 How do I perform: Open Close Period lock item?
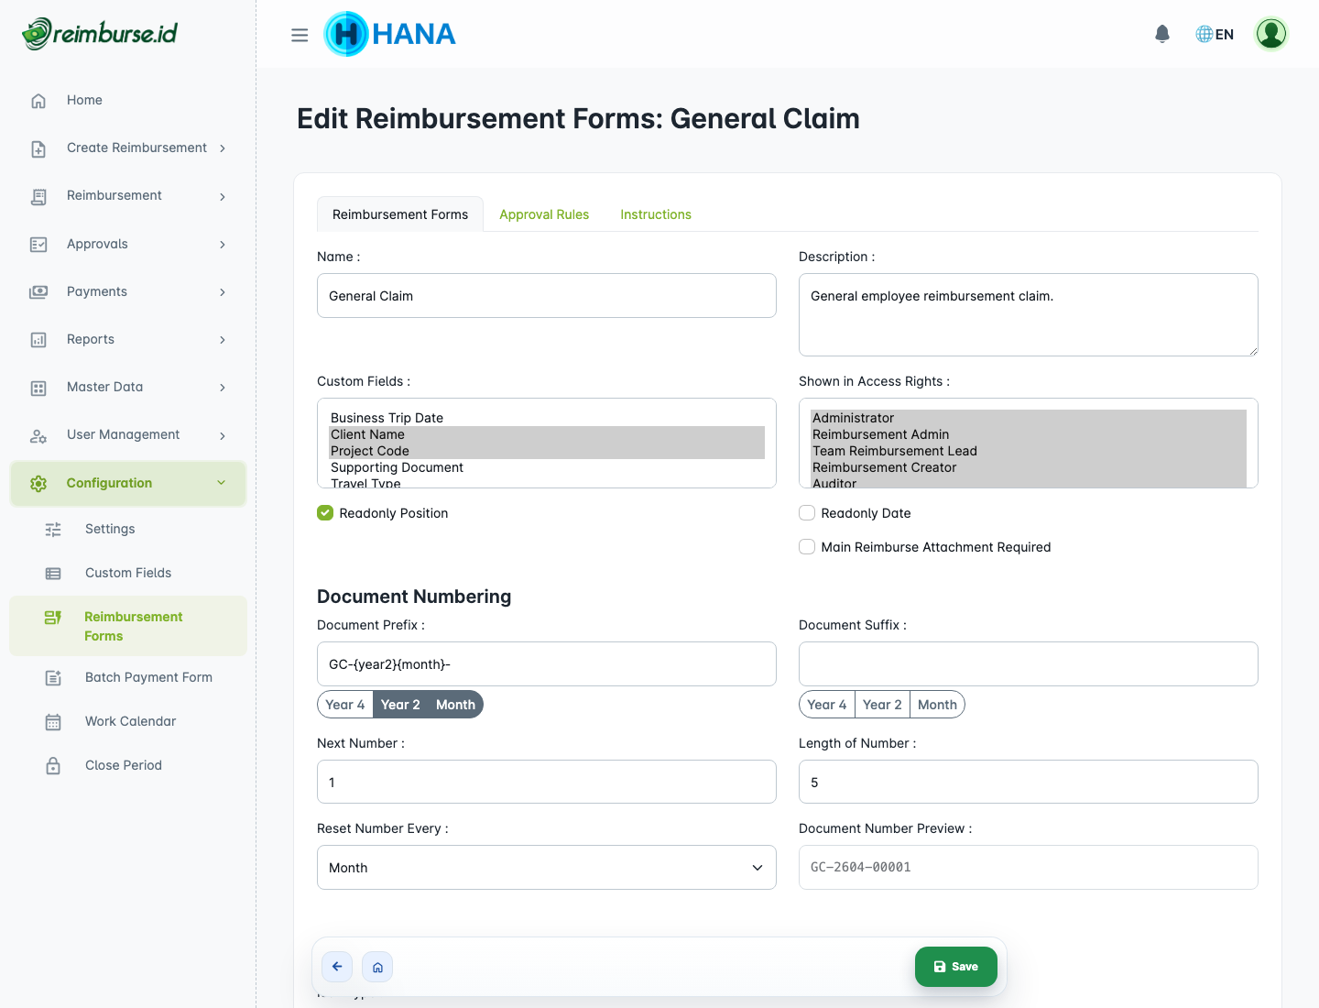tap(123, 765)
